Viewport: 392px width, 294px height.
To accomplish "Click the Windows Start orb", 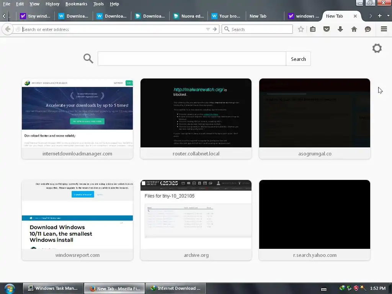I will tap(10, 289).
